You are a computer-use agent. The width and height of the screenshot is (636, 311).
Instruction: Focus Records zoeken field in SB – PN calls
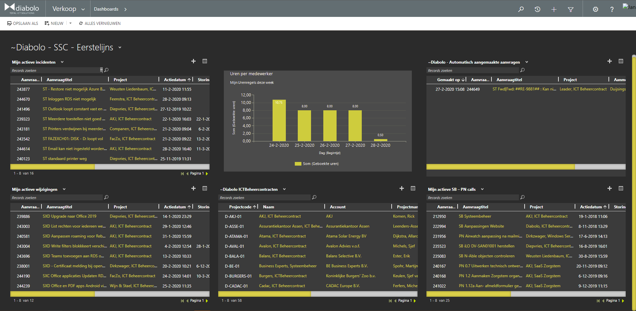[x=472, y=197]
